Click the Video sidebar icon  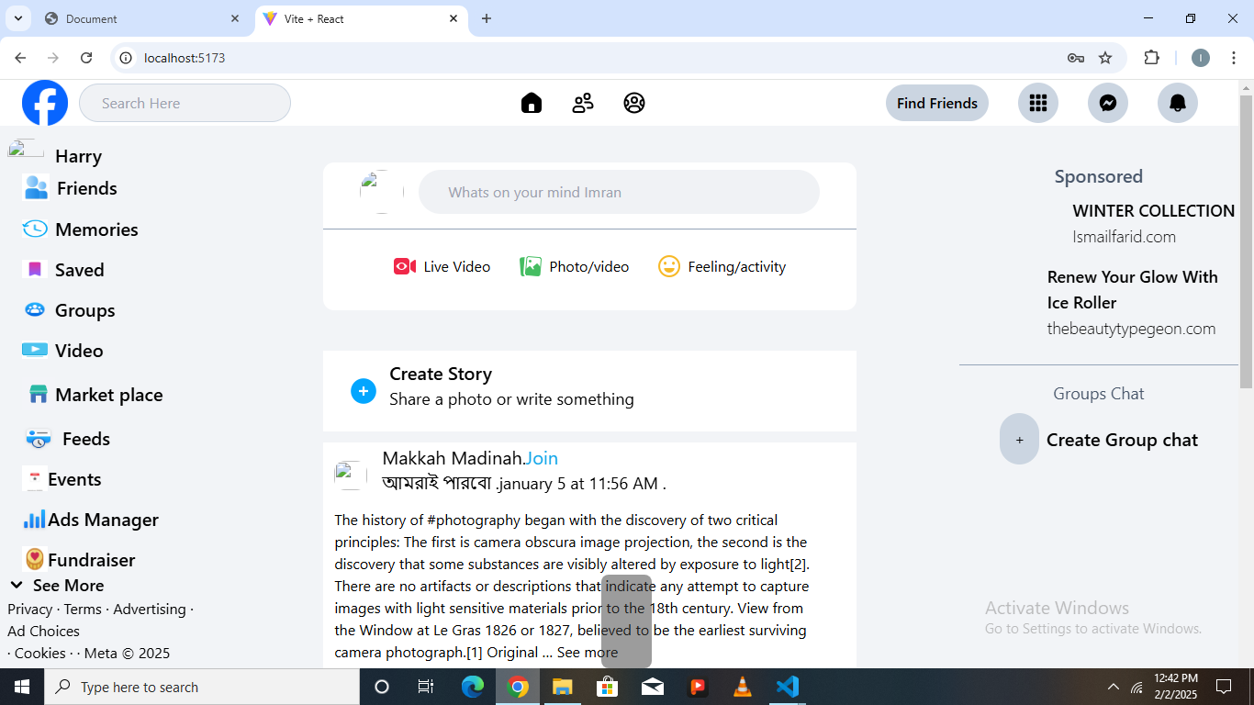[x=35, y=350]
